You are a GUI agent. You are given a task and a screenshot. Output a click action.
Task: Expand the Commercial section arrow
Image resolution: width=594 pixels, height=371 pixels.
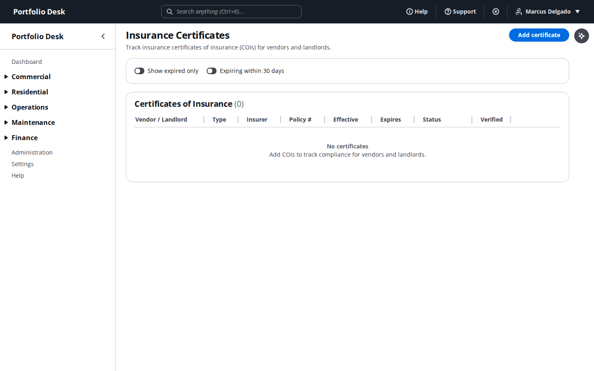(6, 77)
